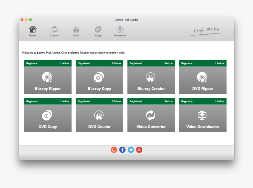The image size is (253, 188).
Task: Click "Registered" on the DVD Copy tile
Action: 32,101
